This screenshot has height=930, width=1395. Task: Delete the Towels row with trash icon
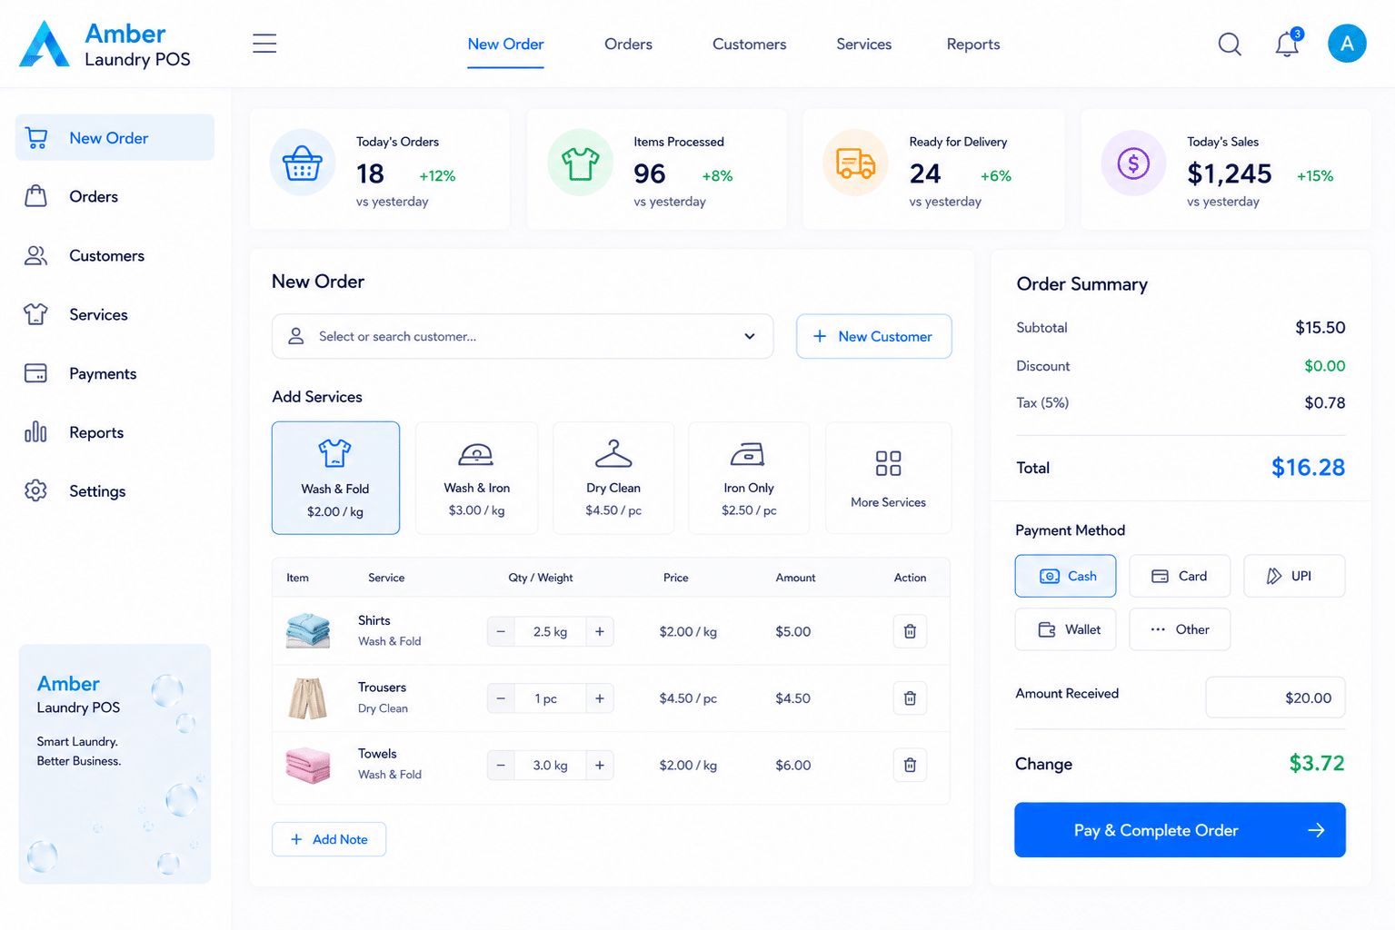pyautogui.click(x=910, y=765)
